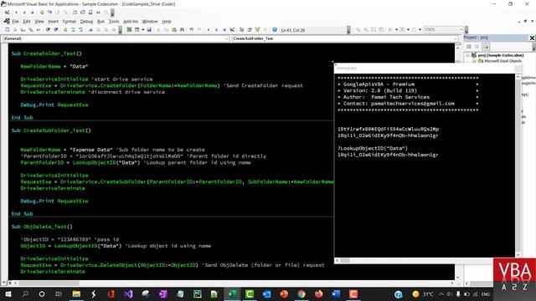The height and width of the screenshot is (301, 536).
Task: Click scroll-down arrow of code window
Action: click(x=458, y=278)
